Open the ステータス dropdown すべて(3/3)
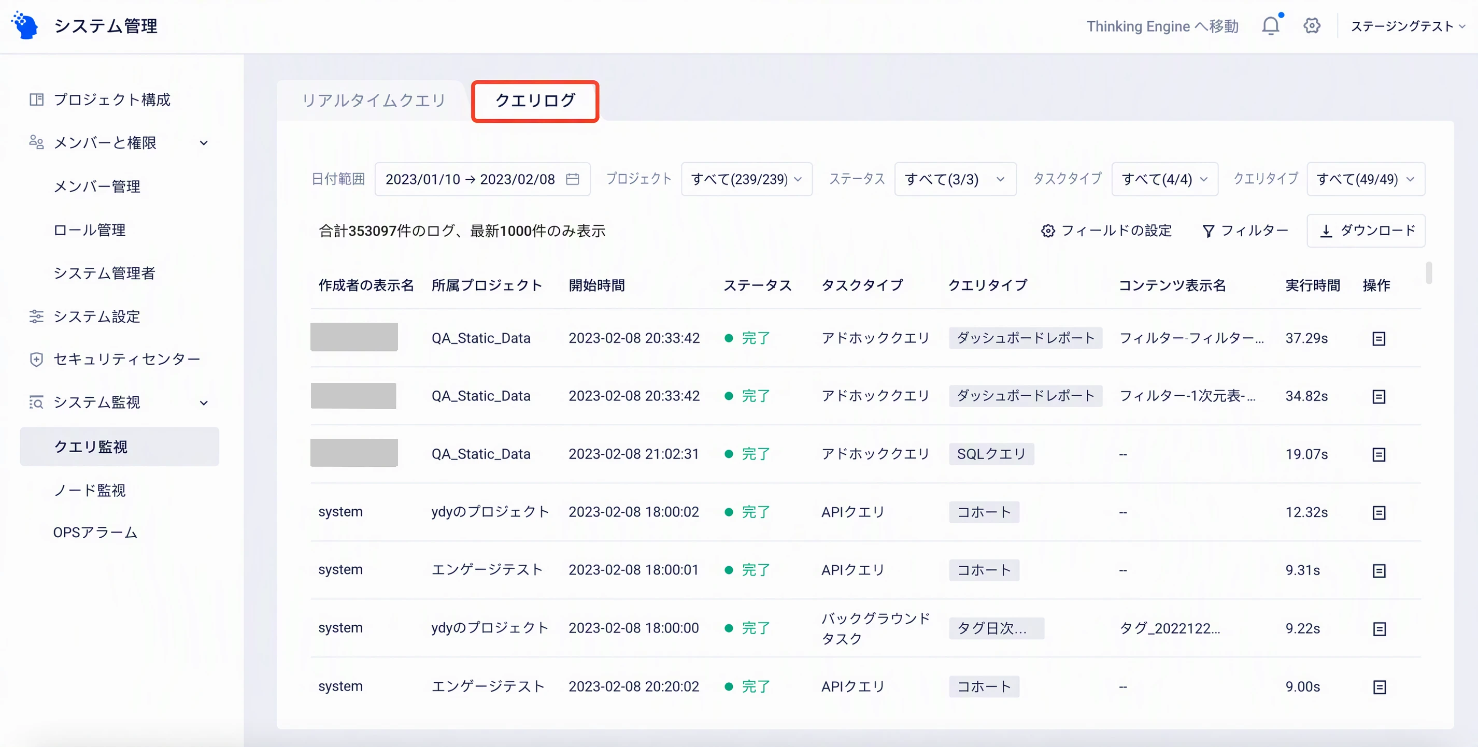 coord(955,179)
